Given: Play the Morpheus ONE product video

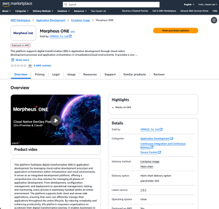Looking at the screenshot, I should (x=56, y=120).
